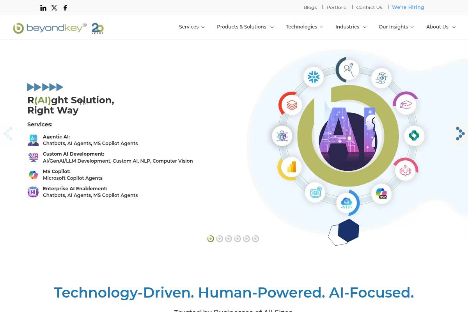Select the purple graduation cap icon
The height and width of the screenshot is (312, 468).
(x=406, y=105)
